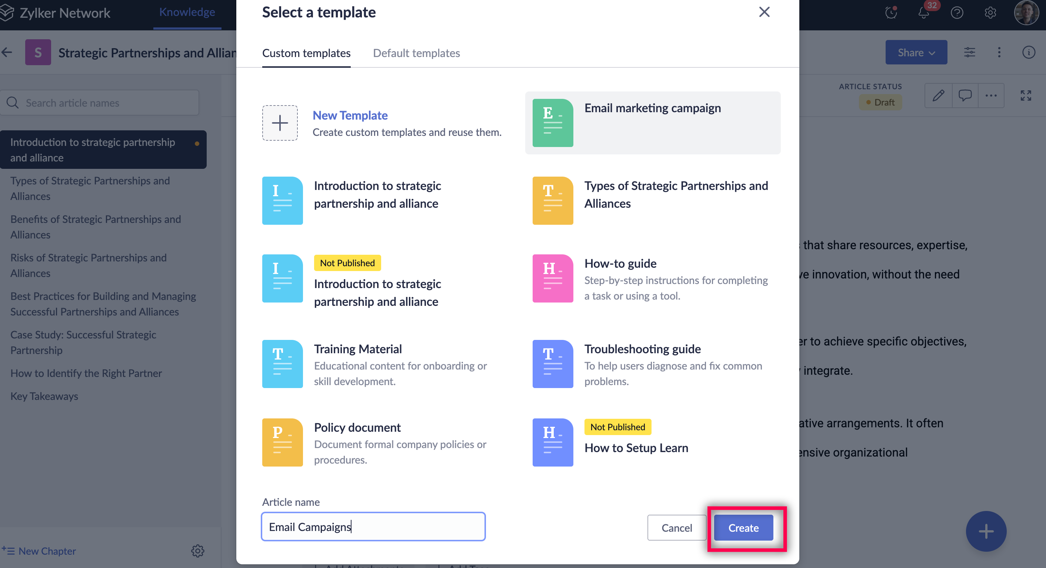Image resolution: width=1046 pixels, height=568 pixels.
Task: Click the help question mark icon
Action: pyautogui.click(x=957, y=13)
